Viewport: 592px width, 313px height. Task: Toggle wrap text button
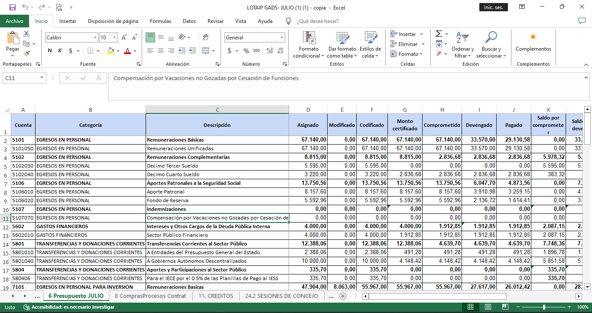(x=206, y=38)
